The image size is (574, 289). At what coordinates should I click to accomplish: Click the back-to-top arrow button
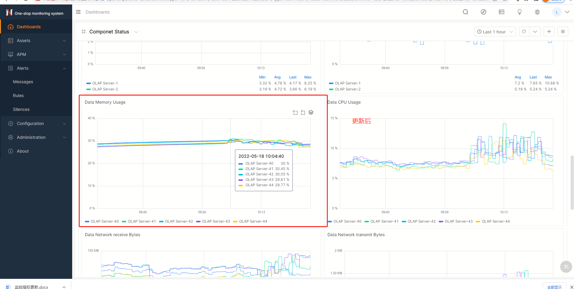point(566,266)
